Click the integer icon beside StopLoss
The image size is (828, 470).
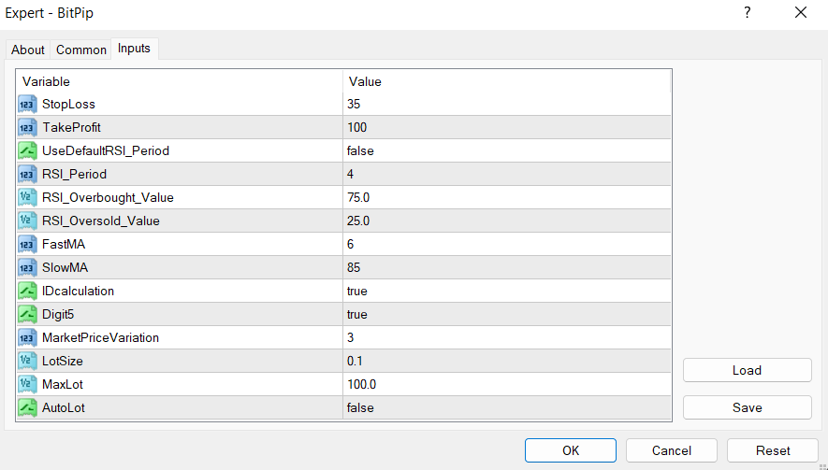click(x=27, y=104)
